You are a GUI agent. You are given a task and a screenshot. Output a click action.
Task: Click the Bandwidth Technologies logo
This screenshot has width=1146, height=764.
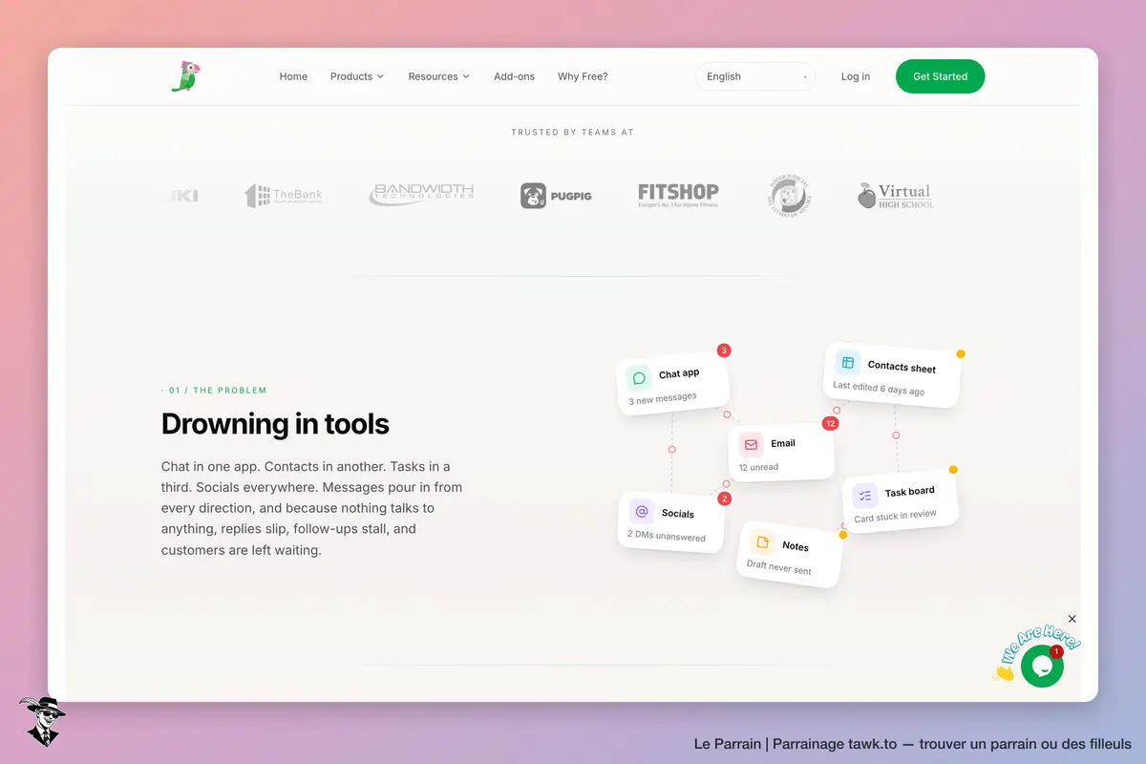(x=421, y=195)
